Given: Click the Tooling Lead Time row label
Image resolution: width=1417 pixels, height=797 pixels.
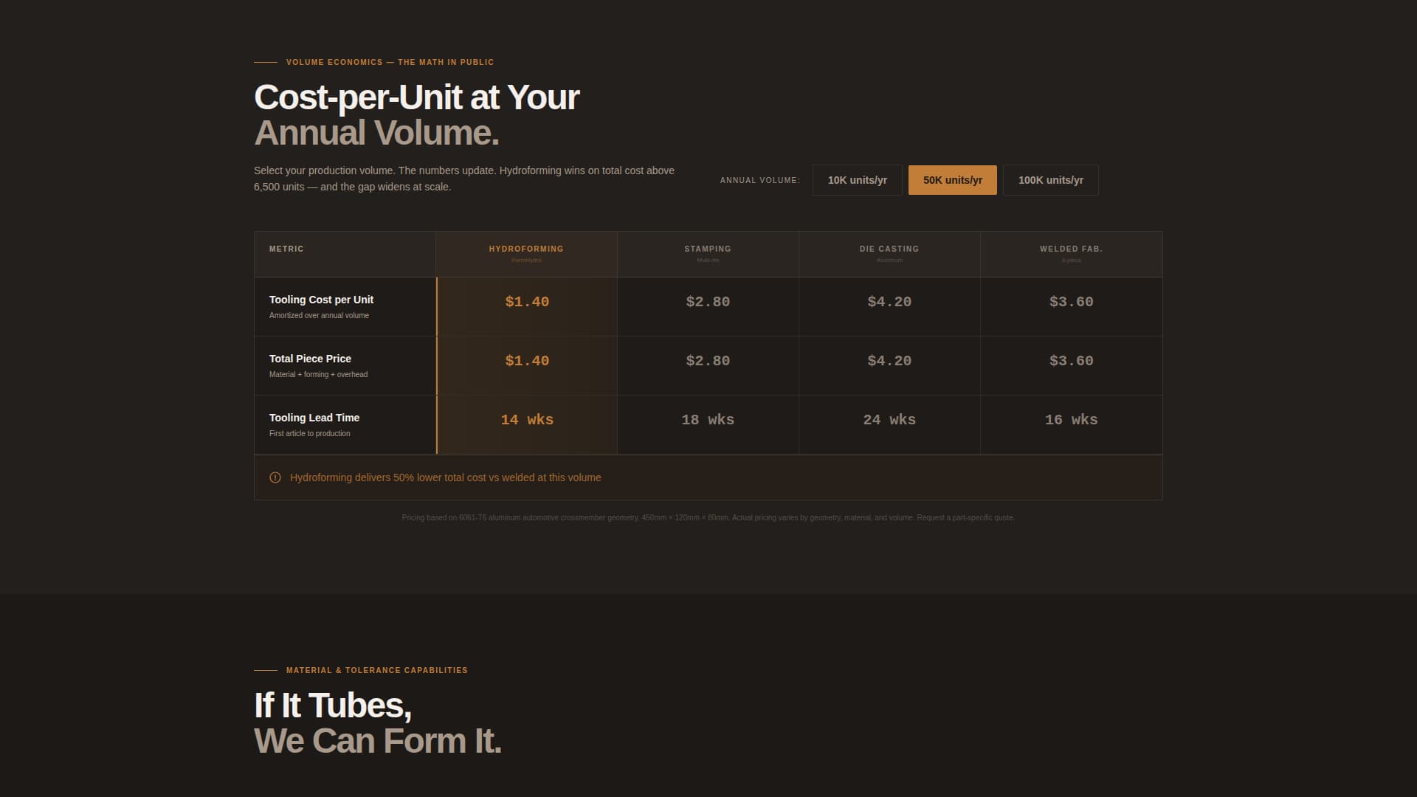Looking at the screenshot, I should (x=314, y=418).
